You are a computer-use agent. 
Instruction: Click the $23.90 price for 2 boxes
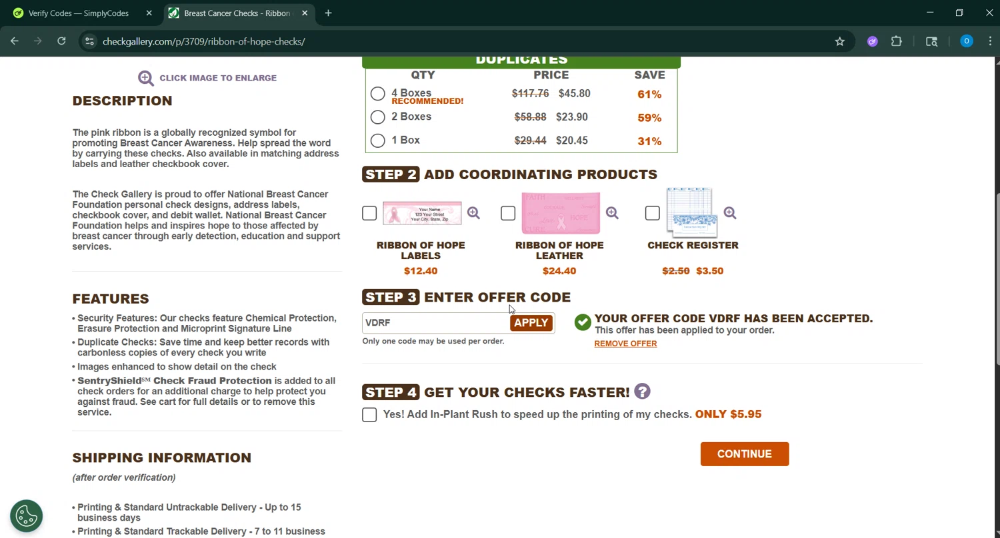click(572, 117)
